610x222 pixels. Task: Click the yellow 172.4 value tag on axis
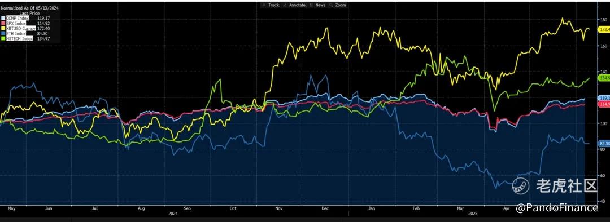pos(604,29)
